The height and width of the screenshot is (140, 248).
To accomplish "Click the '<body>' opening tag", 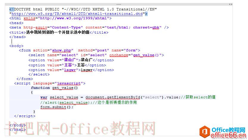I will 16,46.
